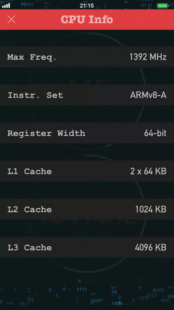Go to third page via indicator dot

coord(94,281)
